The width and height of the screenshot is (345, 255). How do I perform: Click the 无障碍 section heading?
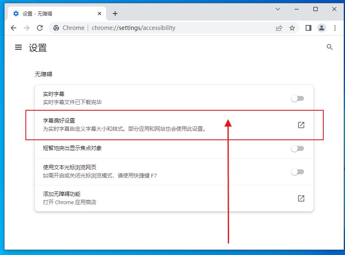[43, 74]
